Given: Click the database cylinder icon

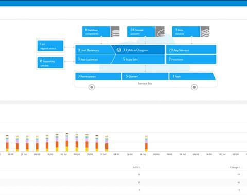Looking at the screenshot, I should [115, 31].
